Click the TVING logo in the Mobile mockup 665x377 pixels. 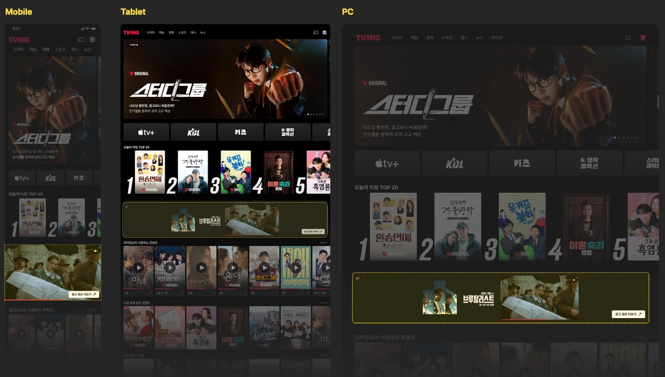[19, 40]
